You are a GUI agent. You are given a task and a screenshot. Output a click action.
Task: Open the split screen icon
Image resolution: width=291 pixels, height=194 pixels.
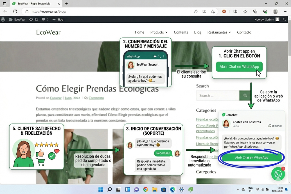pos(235,12)
